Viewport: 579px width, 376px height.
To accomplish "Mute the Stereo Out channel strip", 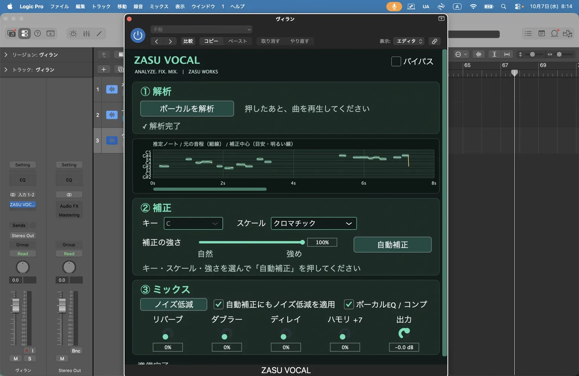I will click(x=62, y=359).
